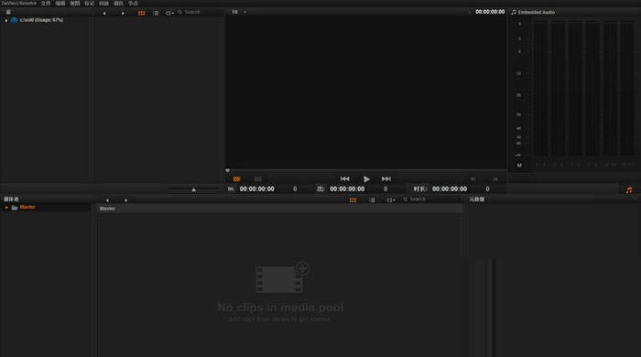Go back in the library browser
Screen dimensions: 641x357
click(x=104, y=13)
